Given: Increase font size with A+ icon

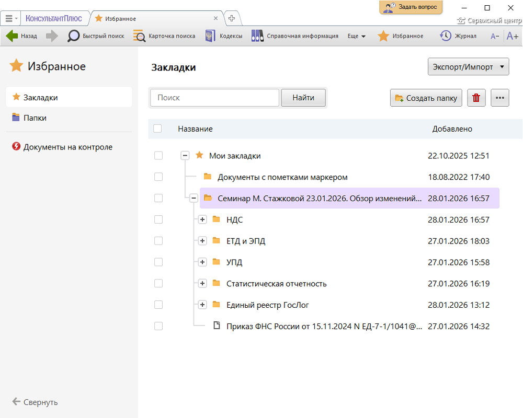Looking at the screenshot, I should 512,36.
